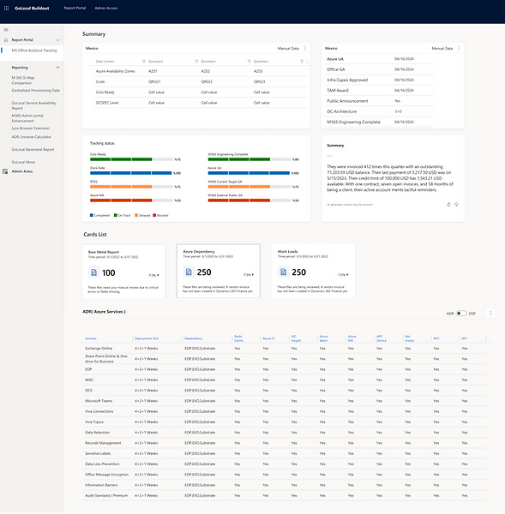Click the trend arrow on Bare Metal Report card
Image resolution: width=505 pixels, height=514 pixels.
(158, 275)
